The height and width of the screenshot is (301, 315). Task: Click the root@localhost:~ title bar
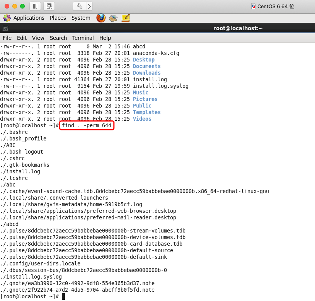click(x=238, y=28)
